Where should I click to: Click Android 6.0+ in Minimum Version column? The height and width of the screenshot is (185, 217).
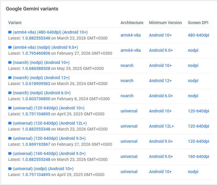(x=161, y=96)
